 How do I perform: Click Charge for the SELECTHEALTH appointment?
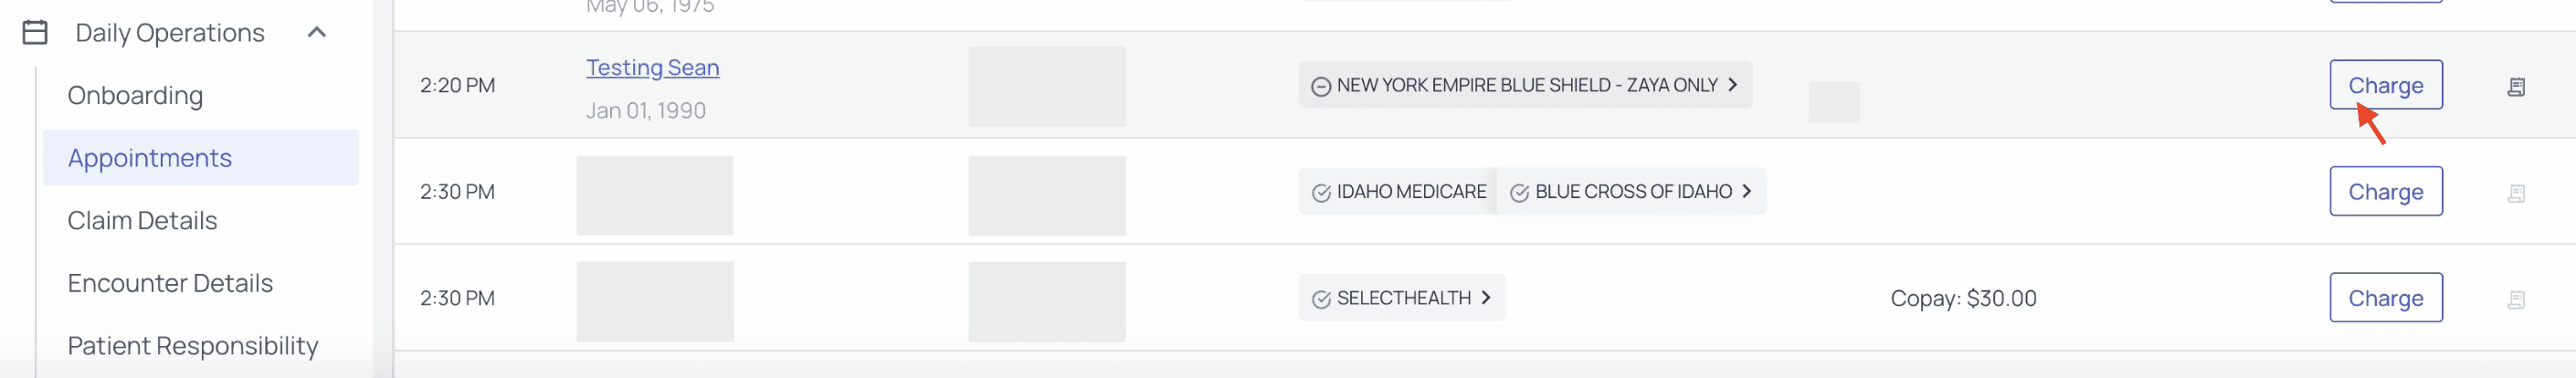(x=2385, y=298)
